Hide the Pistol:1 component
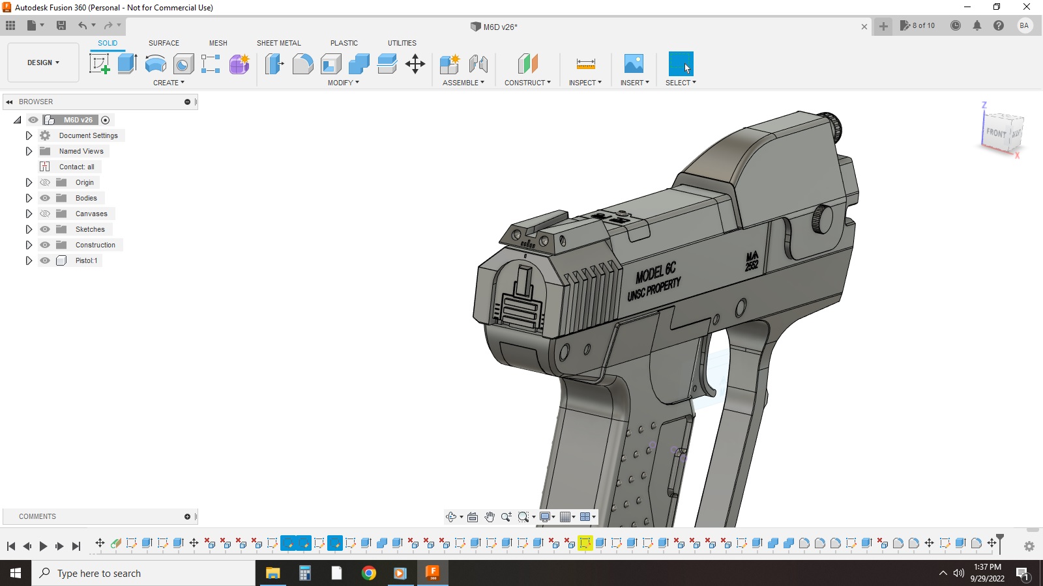The height and width of the screenshot is (586, 1043). pyautogui.click(x=45, y=260)
